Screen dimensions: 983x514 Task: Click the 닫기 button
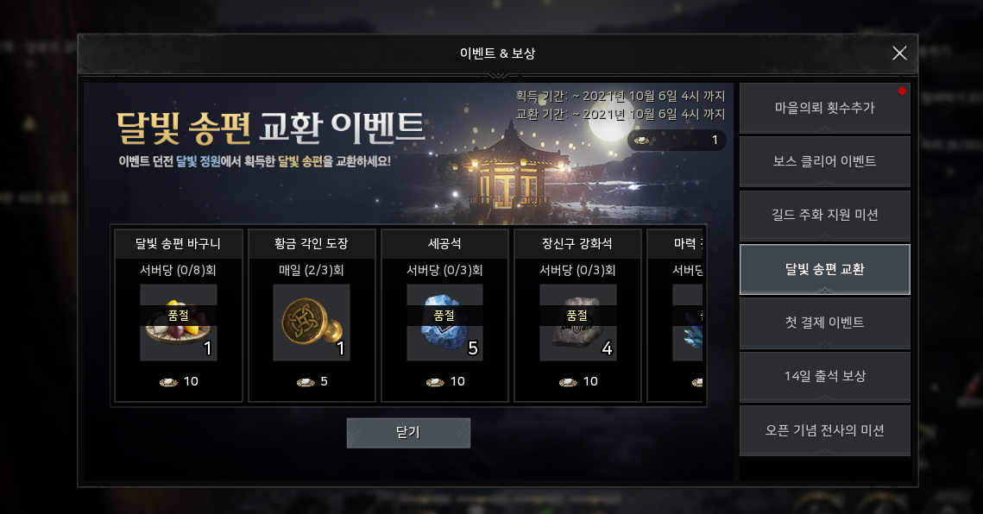tap(408, 433)
